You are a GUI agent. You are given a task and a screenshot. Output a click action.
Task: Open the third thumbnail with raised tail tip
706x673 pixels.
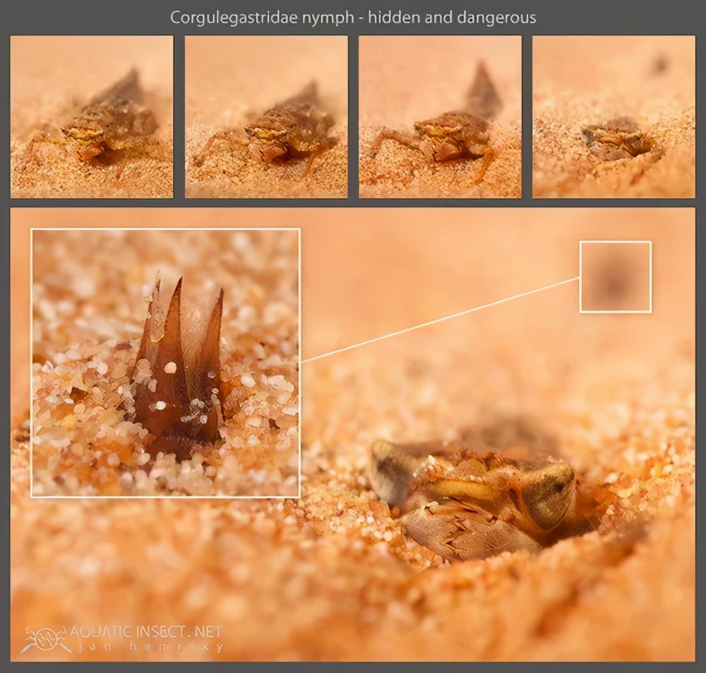pyautogui.click(x=441, y=116)
